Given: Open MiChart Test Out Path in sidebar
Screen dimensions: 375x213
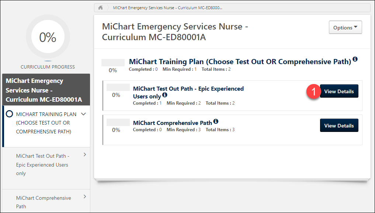Looking at the screenshot, I should [x=42, y=165].
